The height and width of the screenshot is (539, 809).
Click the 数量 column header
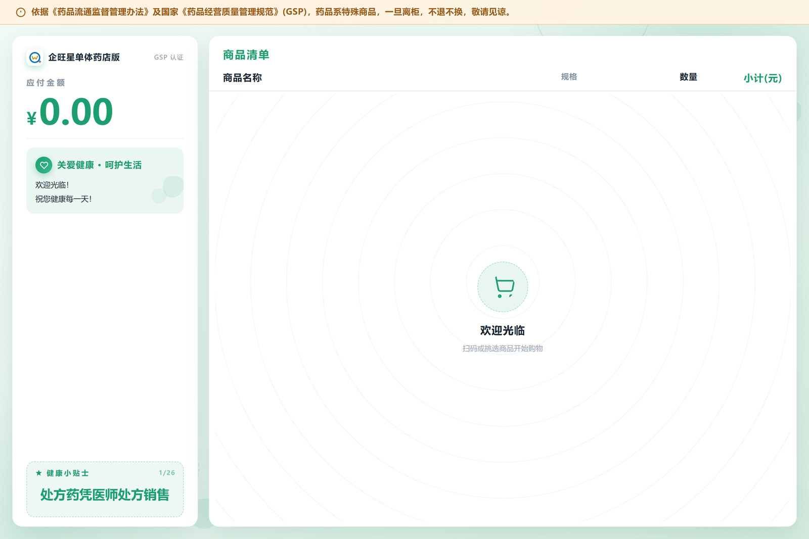coord(688,77)
